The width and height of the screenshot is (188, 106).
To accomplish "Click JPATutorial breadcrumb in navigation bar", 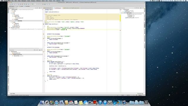I will [11, 6].
